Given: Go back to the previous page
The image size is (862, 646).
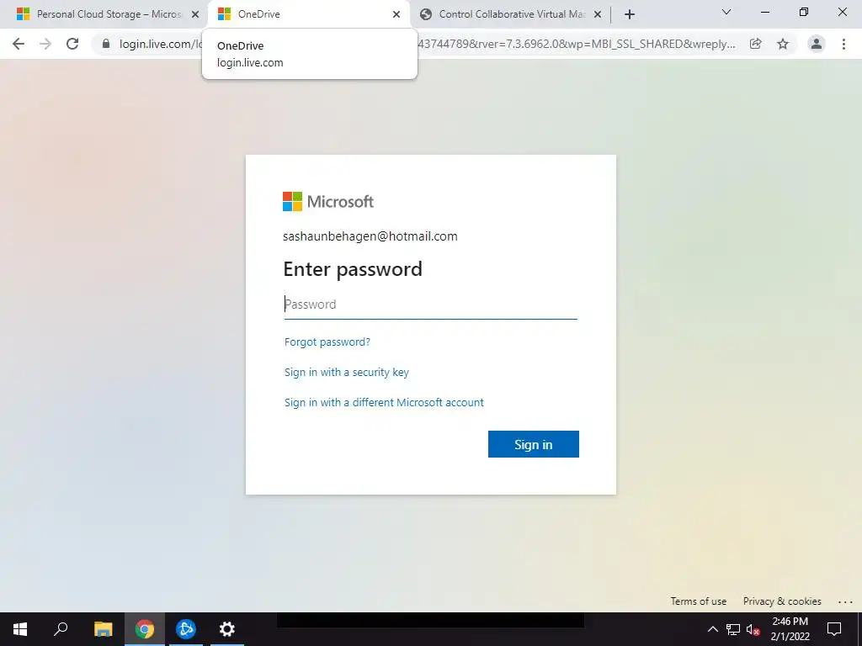Looking at the screenshot, I should 19,44.
